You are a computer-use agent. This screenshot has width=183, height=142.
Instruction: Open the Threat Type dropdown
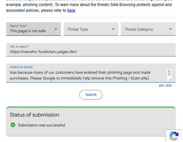coord(91,29)
